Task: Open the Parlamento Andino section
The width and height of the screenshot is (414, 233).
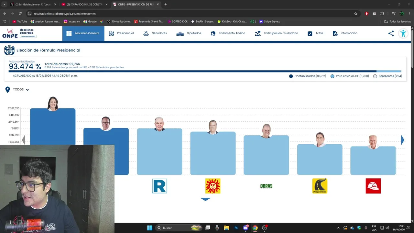Action: point(228,33)
